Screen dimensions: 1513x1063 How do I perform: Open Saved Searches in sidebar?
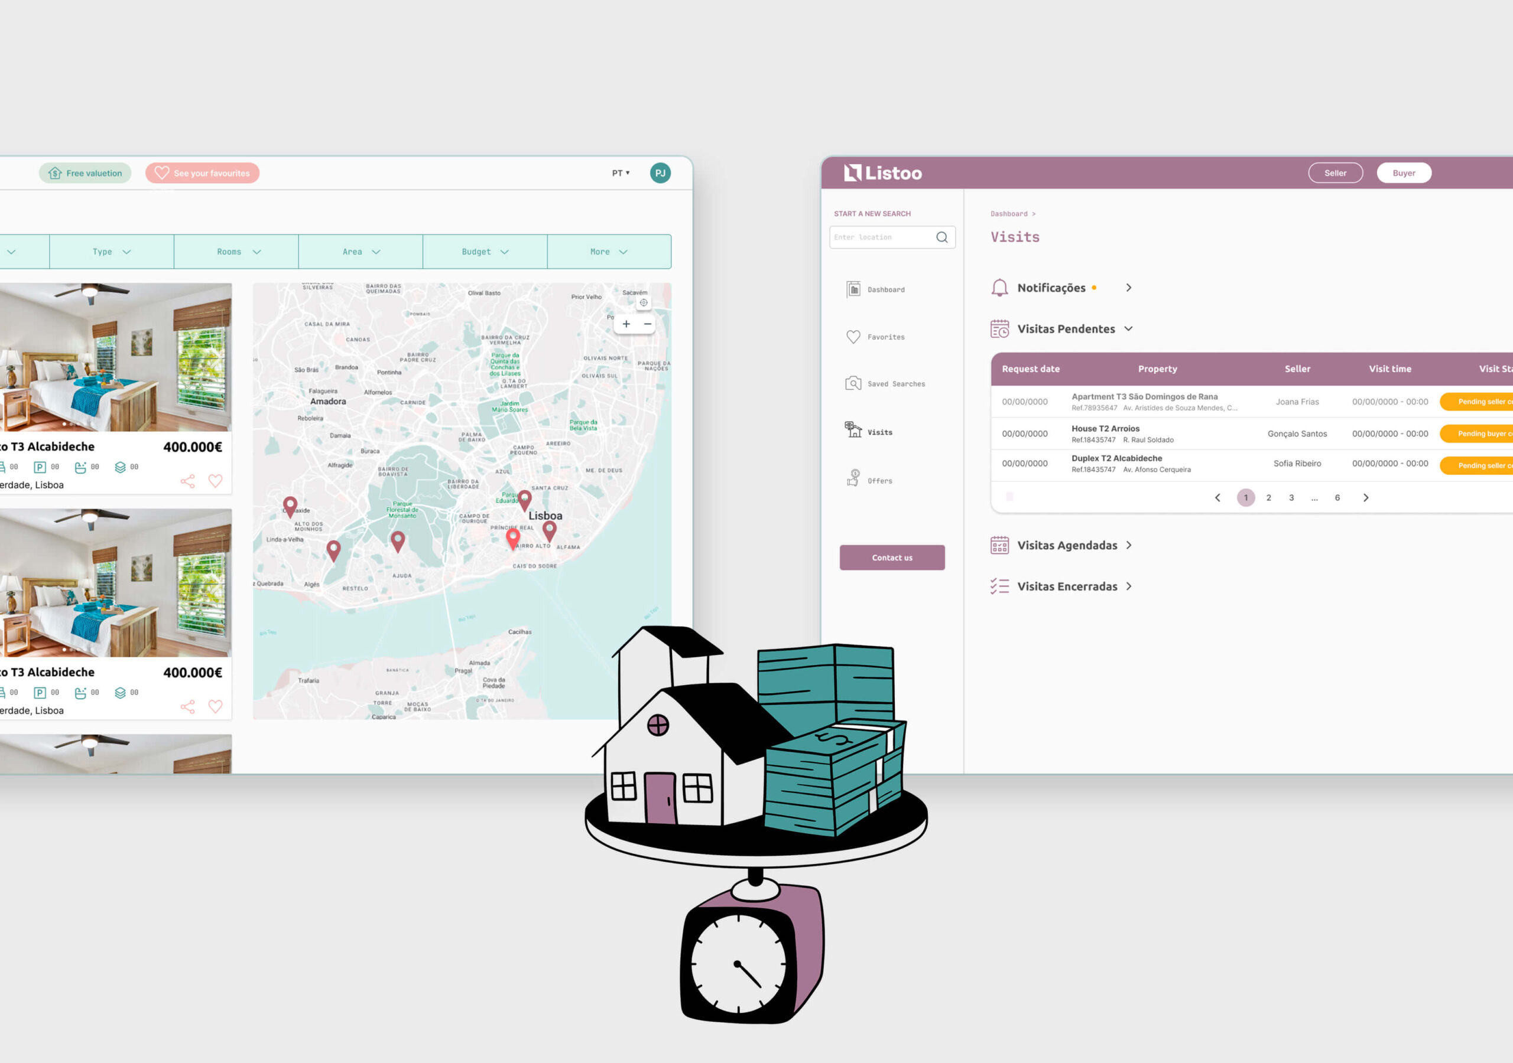(885, 384)
